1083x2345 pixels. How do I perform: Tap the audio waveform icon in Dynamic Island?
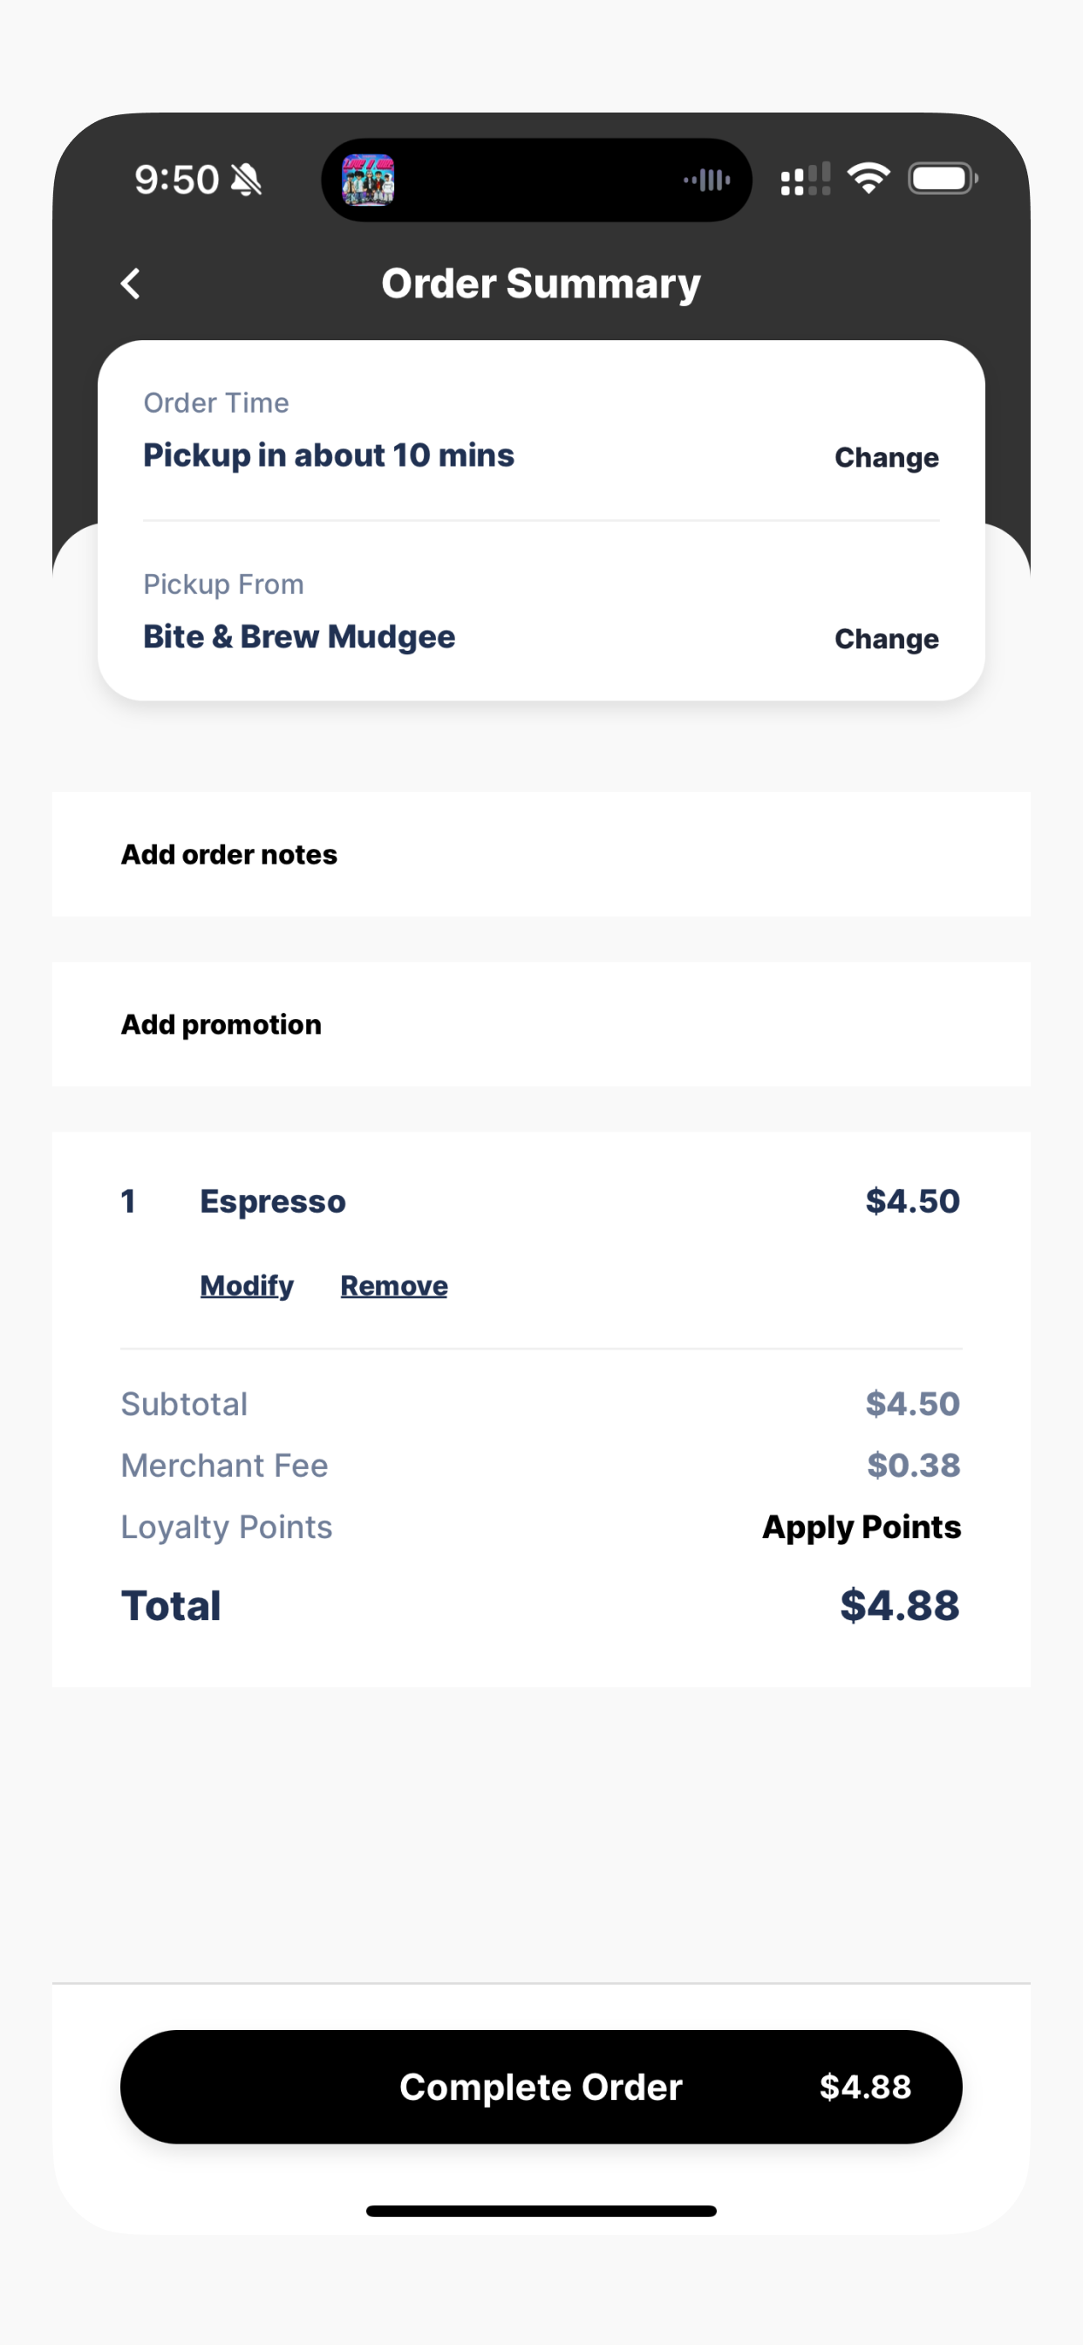pos(707,180)
